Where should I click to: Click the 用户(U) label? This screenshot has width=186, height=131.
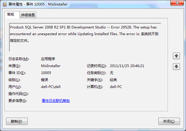tap(15, 87)
